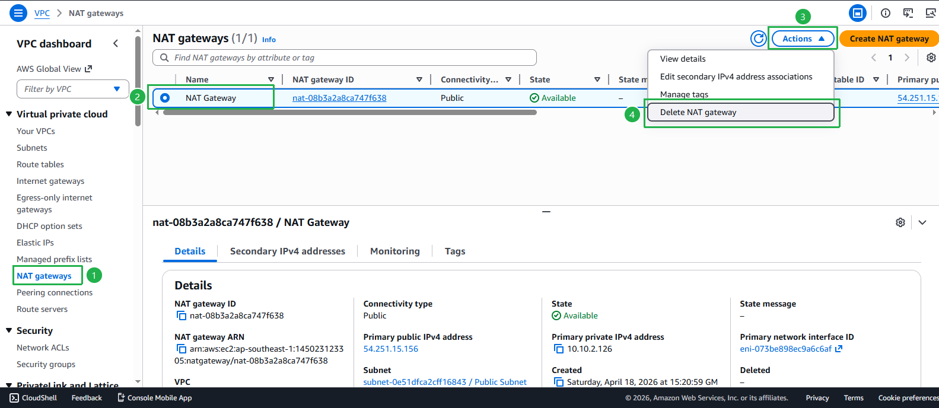Viewport: 939px width, 408px height.
Task: Click the blue panel layout icon in top bar
Action: point(858,13)
